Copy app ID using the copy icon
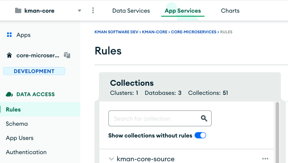This screenshot has width=288, height=163. [67, 55]
